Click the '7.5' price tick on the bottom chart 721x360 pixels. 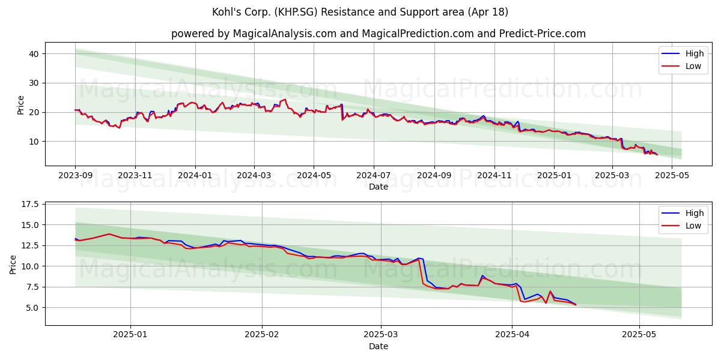pyautogui.click(x=33, y=287)
